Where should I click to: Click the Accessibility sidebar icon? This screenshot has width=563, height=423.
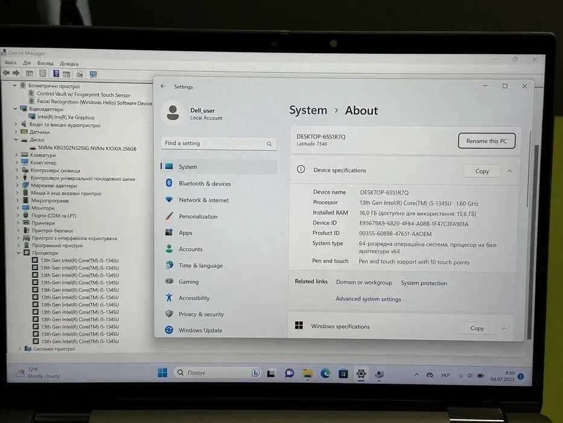pyautogui.click(x=169, y=298)
